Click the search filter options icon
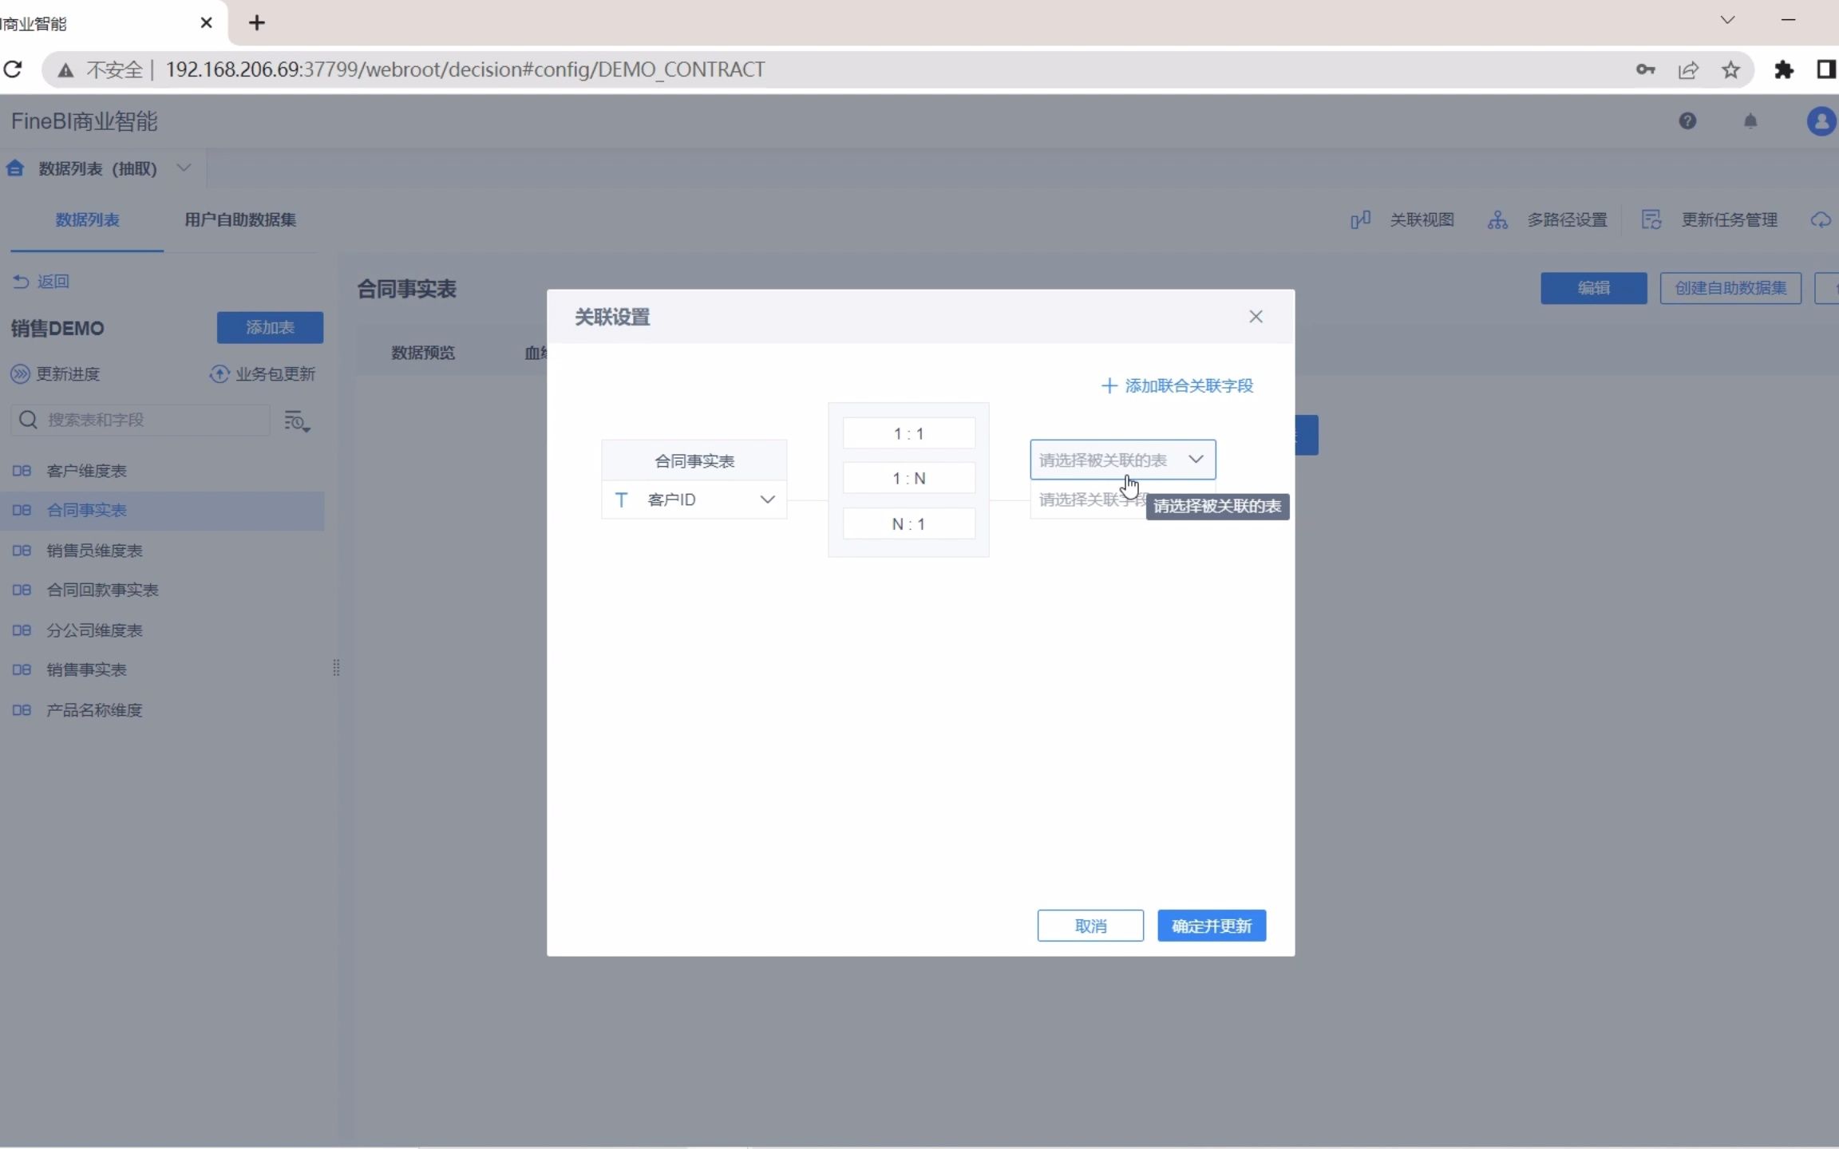Image resolution: width=1839 pixels, height=1149 pixels. [297, 421]
